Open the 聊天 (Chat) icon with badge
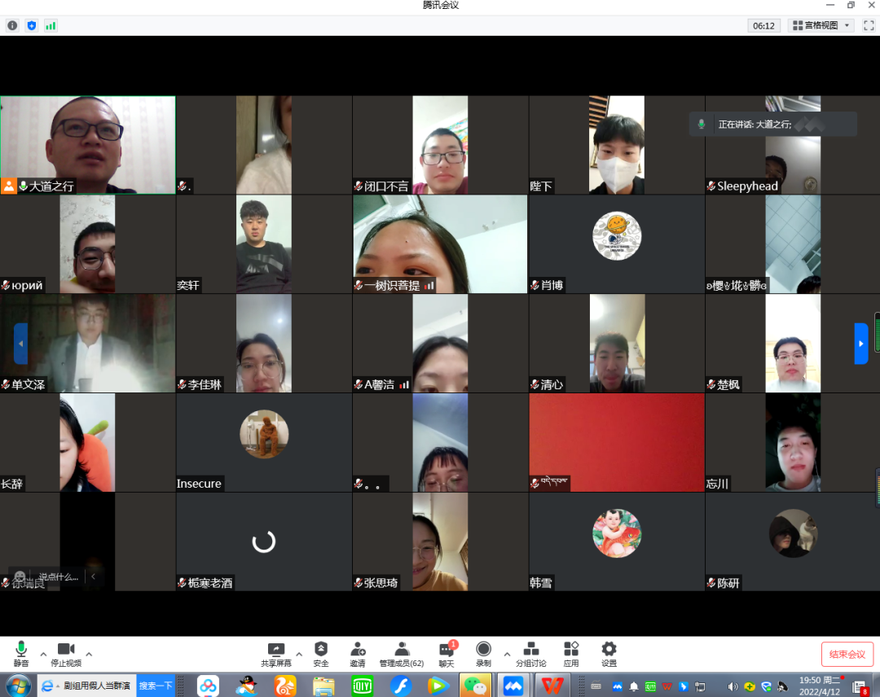The height and width of the screenshot is (697, 880). pos(446,653)
